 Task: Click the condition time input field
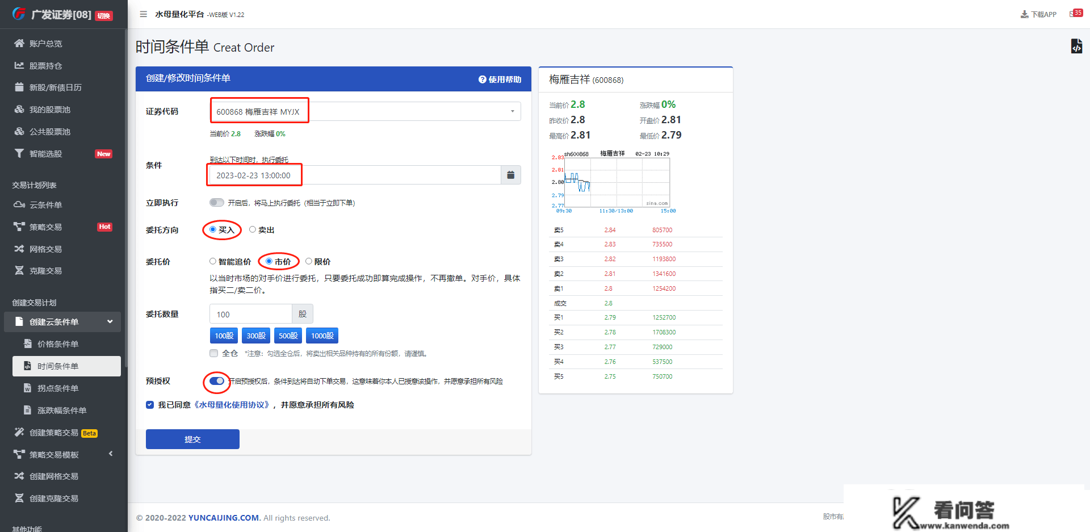tap(355, 175)
